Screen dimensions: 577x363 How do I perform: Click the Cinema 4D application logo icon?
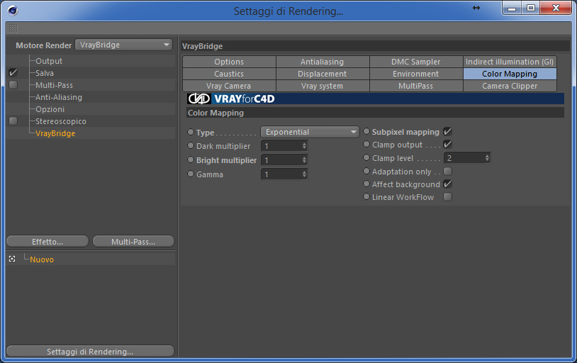click(x=13, y=11)
